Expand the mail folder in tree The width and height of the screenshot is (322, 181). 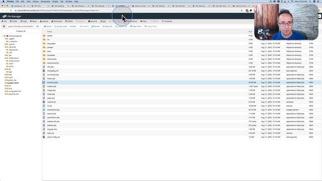point(6,75)
